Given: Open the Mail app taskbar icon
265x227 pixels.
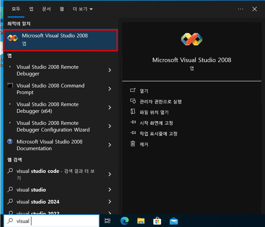Looking at the screenshot, I should point(174,221).
